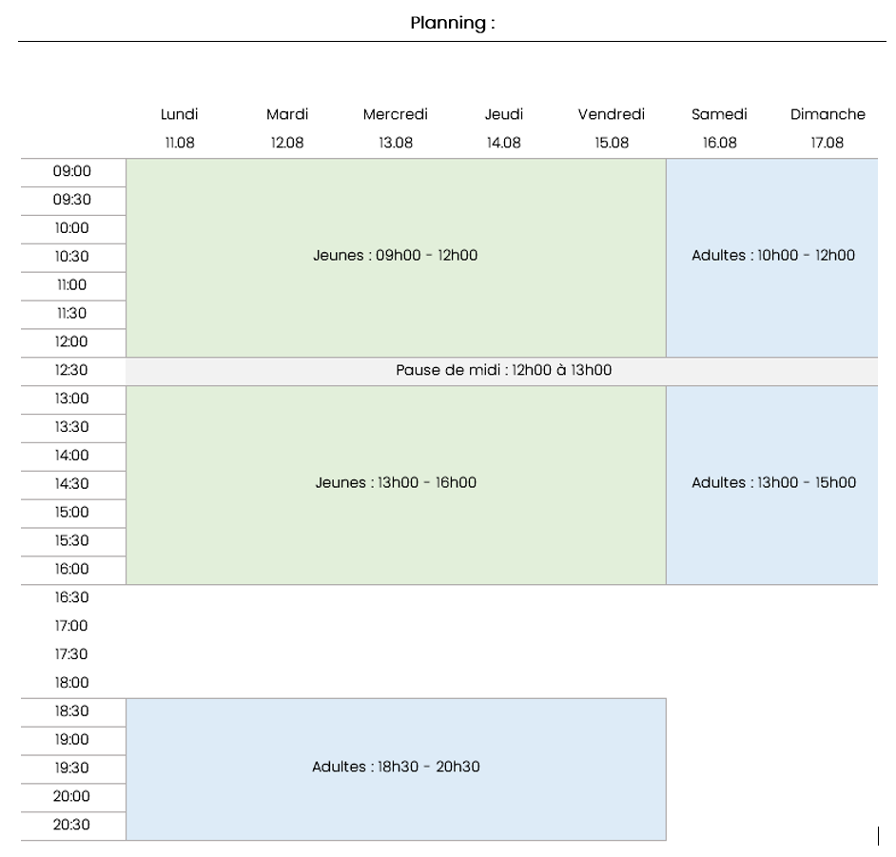Screen dimensions: 896x857
Task: Select the Jeunes 13h00 - 16h00 block
Action: 396,485
